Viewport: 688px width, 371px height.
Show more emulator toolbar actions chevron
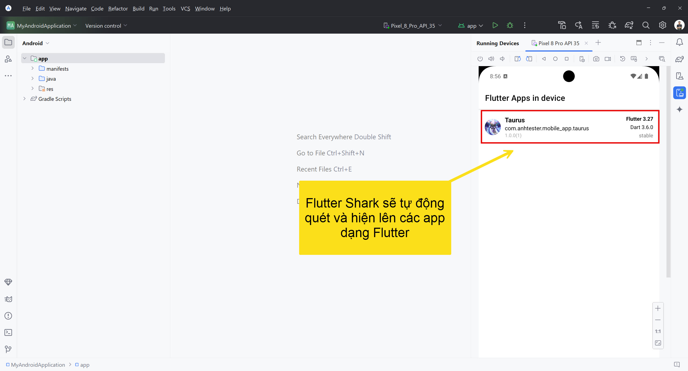(x=647, y=59)
